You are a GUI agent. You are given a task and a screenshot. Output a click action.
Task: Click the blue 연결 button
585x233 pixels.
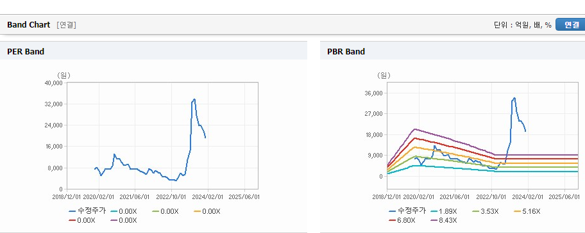[570, 25]
